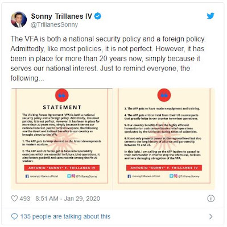Like the tweet with heart icon

(x=14, y=199)
